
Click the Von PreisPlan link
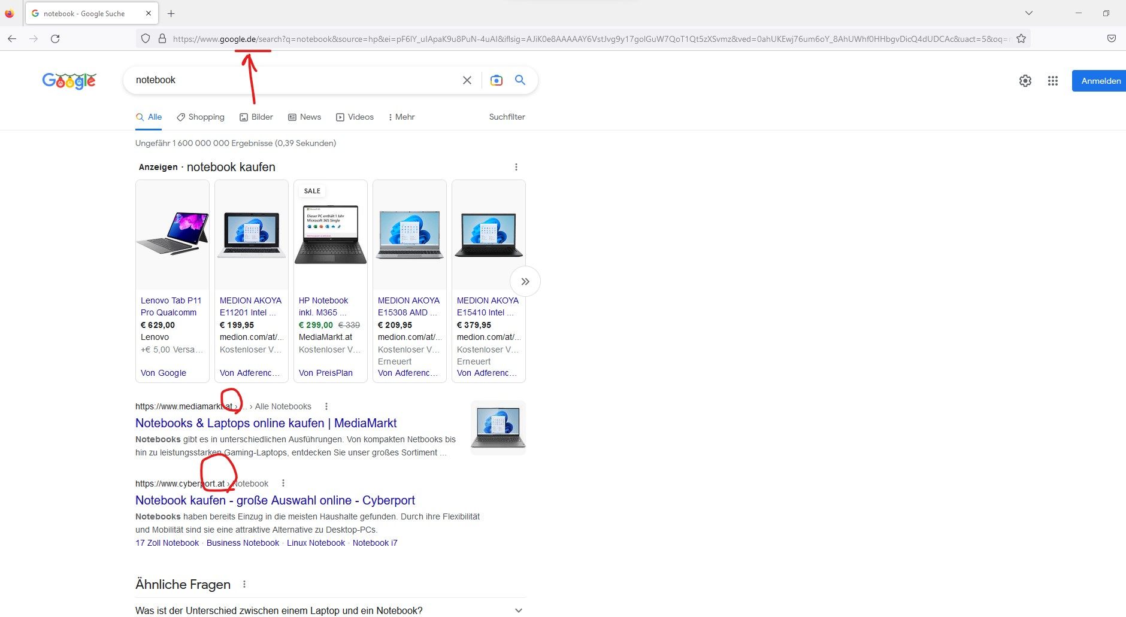point(326,373)
